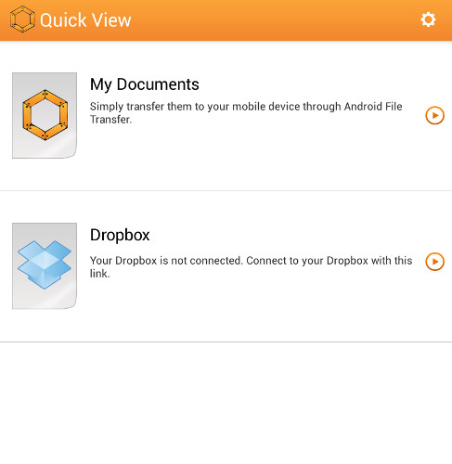This screenshot has width=452, height=464.
Task: Click the divider below My Documents
Action: (x=226, y=190)
